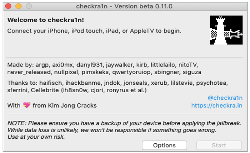Open the @checkra1n Twitter link
250x153 pixels.
coord(225,98)
